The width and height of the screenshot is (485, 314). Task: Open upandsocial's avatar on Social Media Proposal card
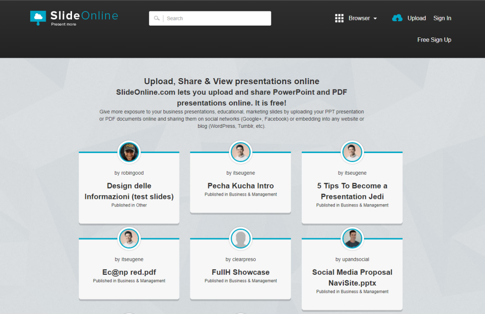click(352, 239)
